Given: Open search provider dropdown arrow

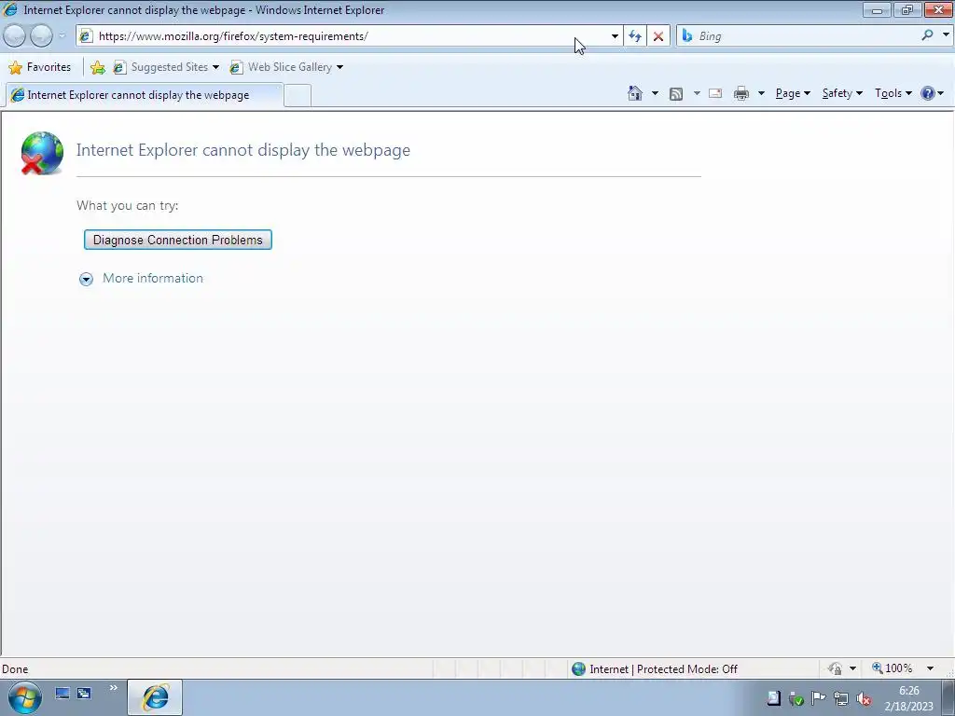Looking at the screenshot, I should click(946, 35).
